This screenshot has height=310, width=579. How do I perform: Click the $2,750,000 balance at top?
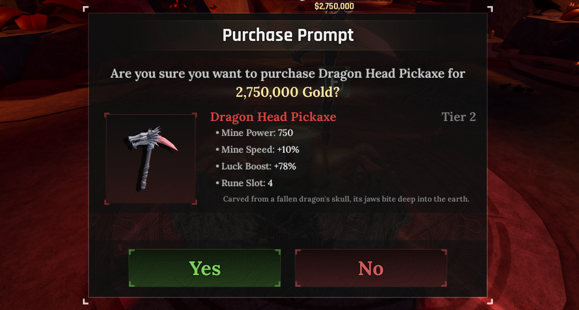pos(334,6)
